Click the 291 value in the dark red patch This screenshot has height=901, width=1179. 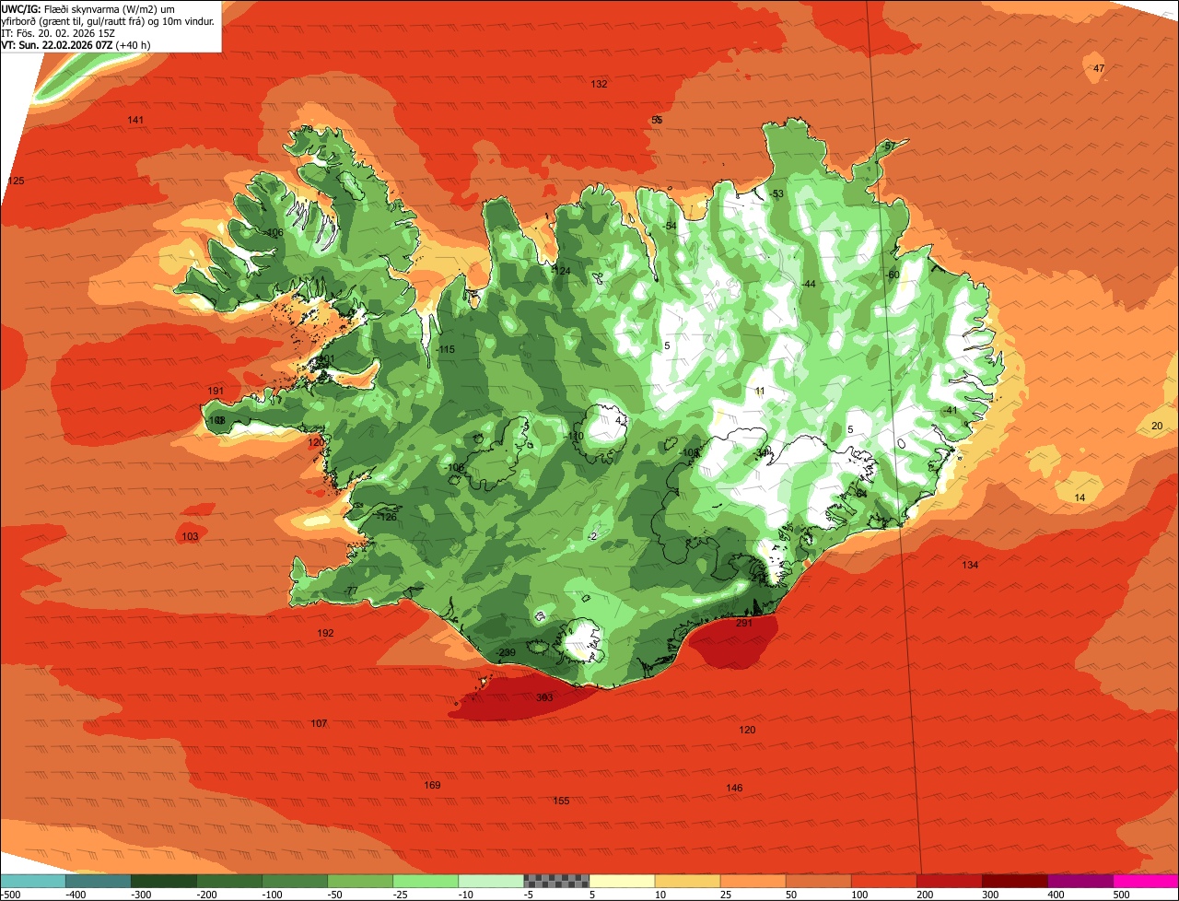(744, 624)
